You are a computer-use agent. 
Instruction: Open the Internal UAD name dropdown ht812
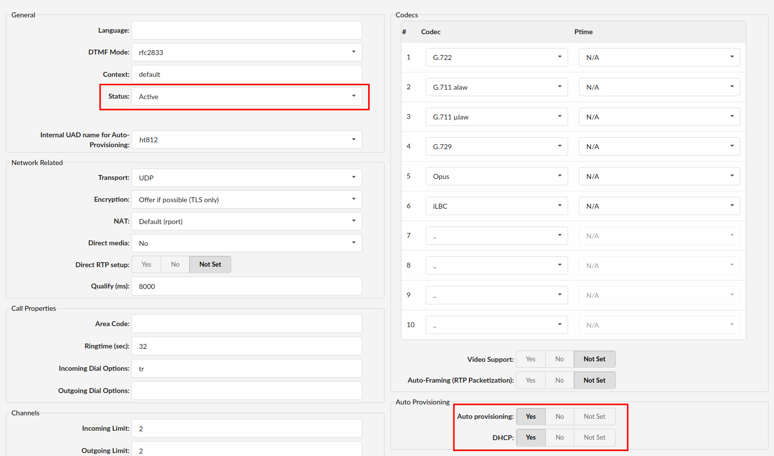247,140
